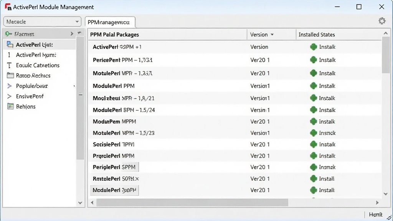Open the Mecede dropdown
393x221 pixels.
point(42,22)
